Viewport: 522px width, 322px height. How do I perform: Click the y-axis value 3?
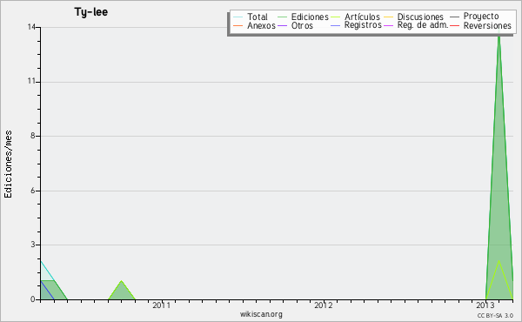pyautogui.click(x=33, y=245)
